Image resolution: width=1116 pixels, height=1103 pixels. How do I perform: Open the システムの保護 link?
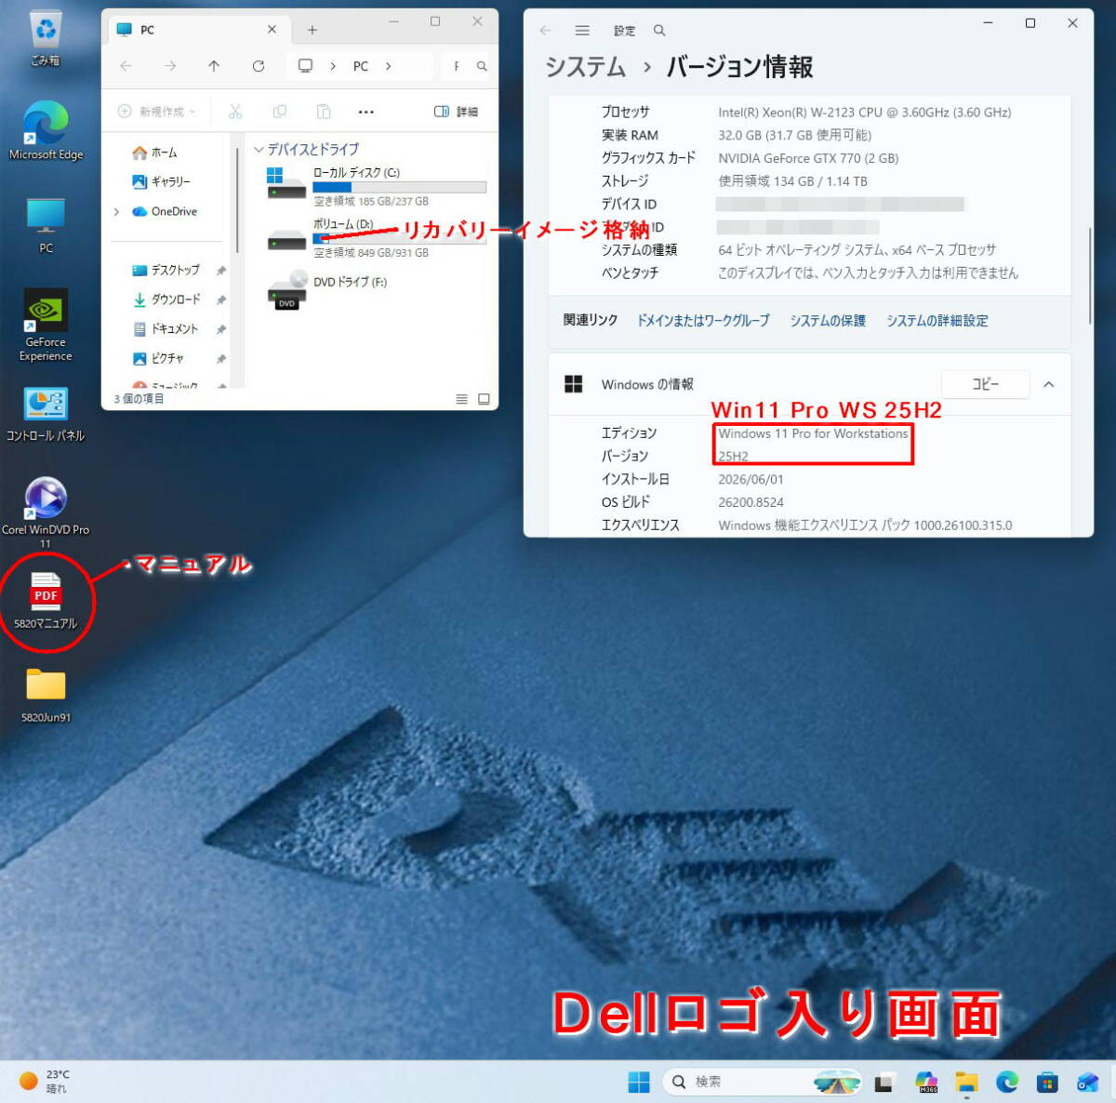pyautogui.click(x=828, y=321)
